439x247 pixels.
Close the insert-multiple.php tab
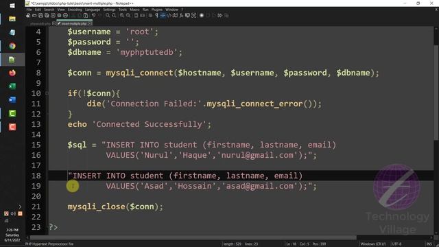(x=90, y=23)
